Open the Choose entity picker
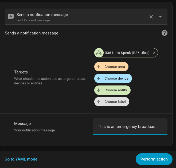This screenshot has width=176, height=168. (116, 90)
